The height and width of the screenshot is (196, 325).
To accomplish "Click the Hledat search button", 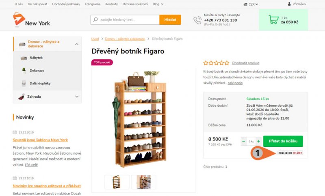I will point(170,19).
